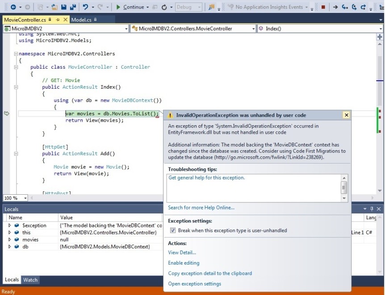Expand the $exception variable in Locals
This screenshot has height=295, width=385.
[x=10, y=225]
